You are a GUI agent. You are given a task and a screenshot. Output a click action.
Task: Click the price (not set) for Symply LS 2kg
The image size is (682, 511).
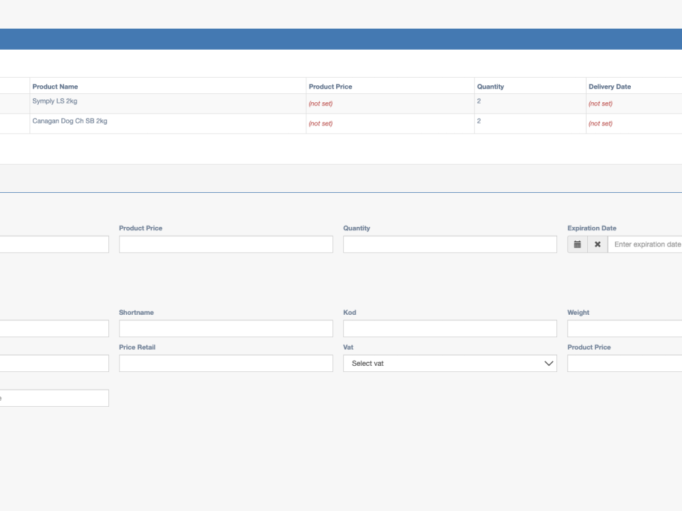(x=321, y=104)
